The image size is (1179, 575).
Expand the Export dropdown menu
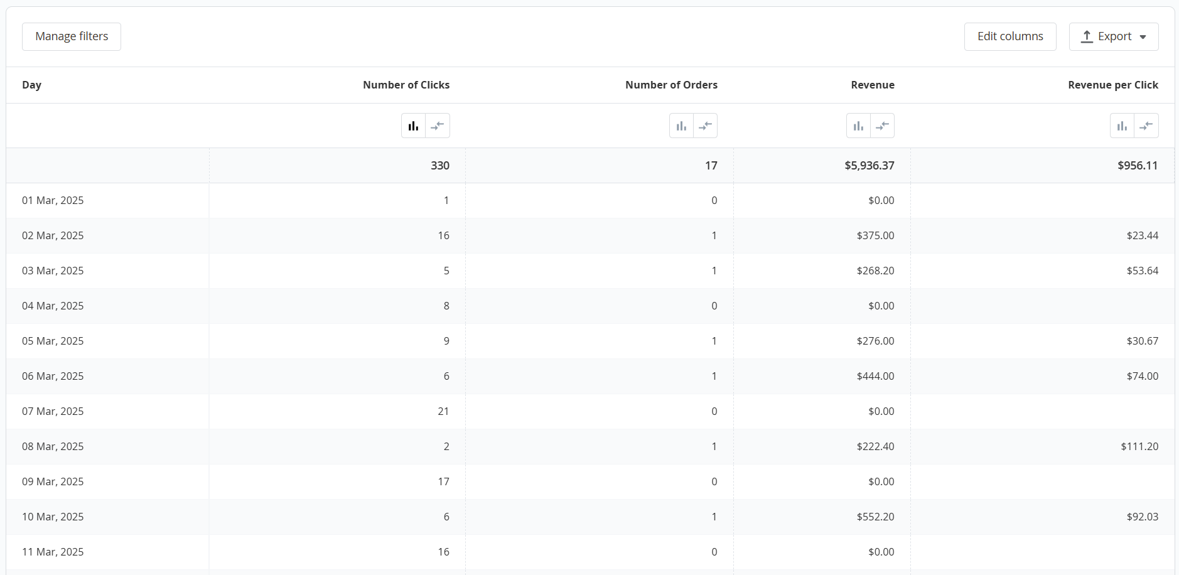1113,36
